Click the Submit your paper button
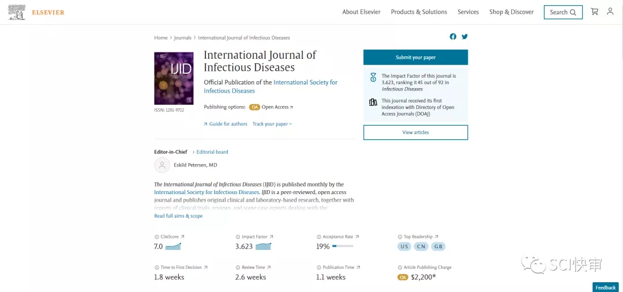623x292 pixels. [x=415, y=58]
